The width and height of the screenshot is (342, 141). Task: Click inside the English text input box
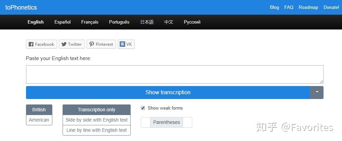(x=174, y=74)
